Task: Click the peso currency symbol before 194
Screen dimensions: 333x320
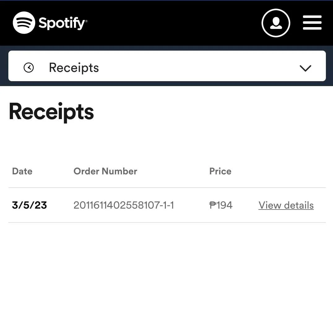Action: tap(213, 205)
